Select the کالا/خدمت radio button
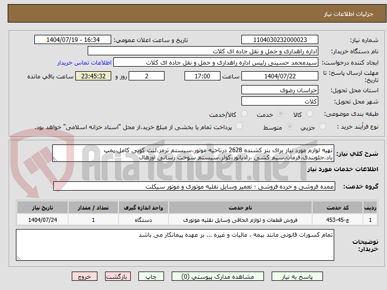The height and width of the screenshot is (290, 387). 244,114
